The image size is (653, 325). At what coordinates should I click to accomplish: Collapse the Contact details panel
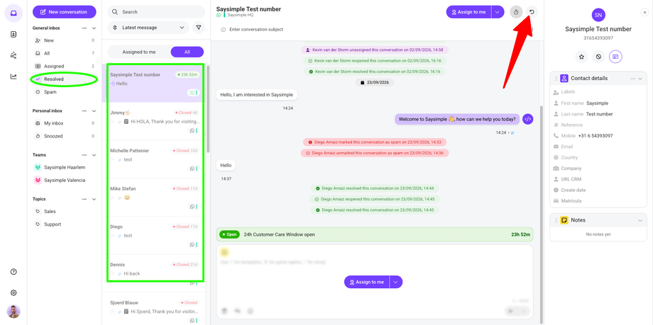point(640,78)
